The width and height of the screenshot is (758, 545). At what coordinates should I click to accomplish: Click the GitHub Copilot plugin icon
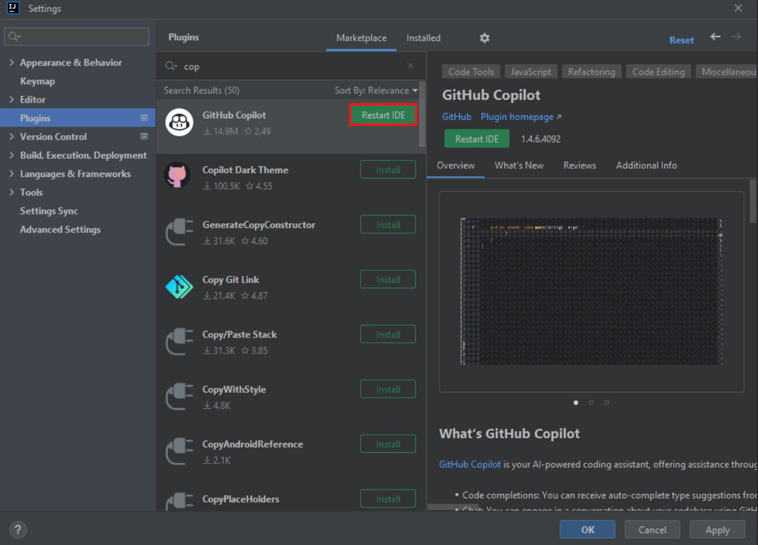[179, 122]
